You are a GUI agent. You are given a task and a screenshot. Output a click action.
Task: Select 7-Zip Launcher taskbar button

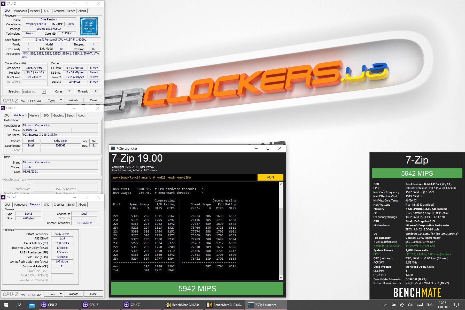coord(266,305)
